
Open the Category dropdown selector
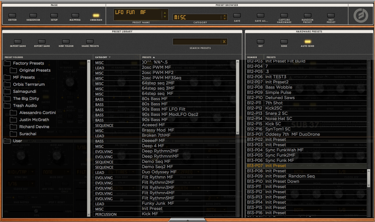(224, 17)
